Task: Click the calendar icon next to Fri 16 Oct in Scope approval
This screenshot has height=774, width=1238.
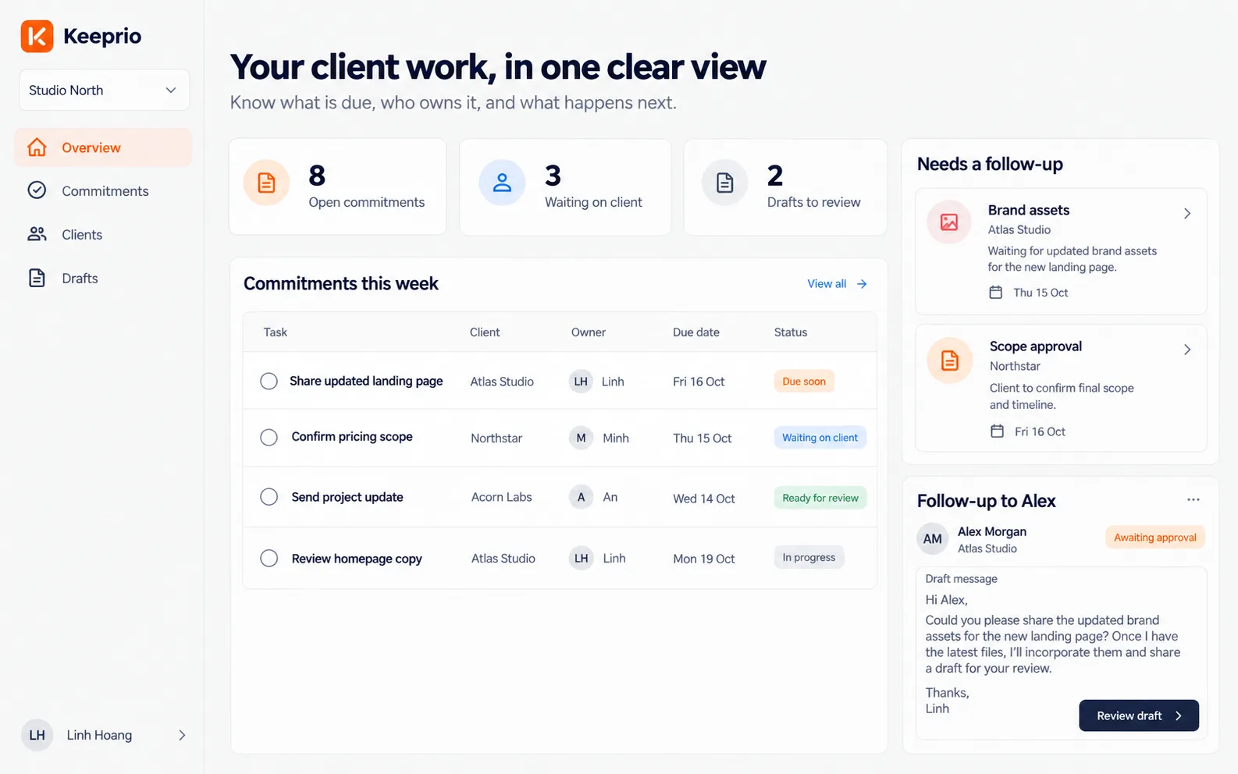Action: (x=997, y=431)
